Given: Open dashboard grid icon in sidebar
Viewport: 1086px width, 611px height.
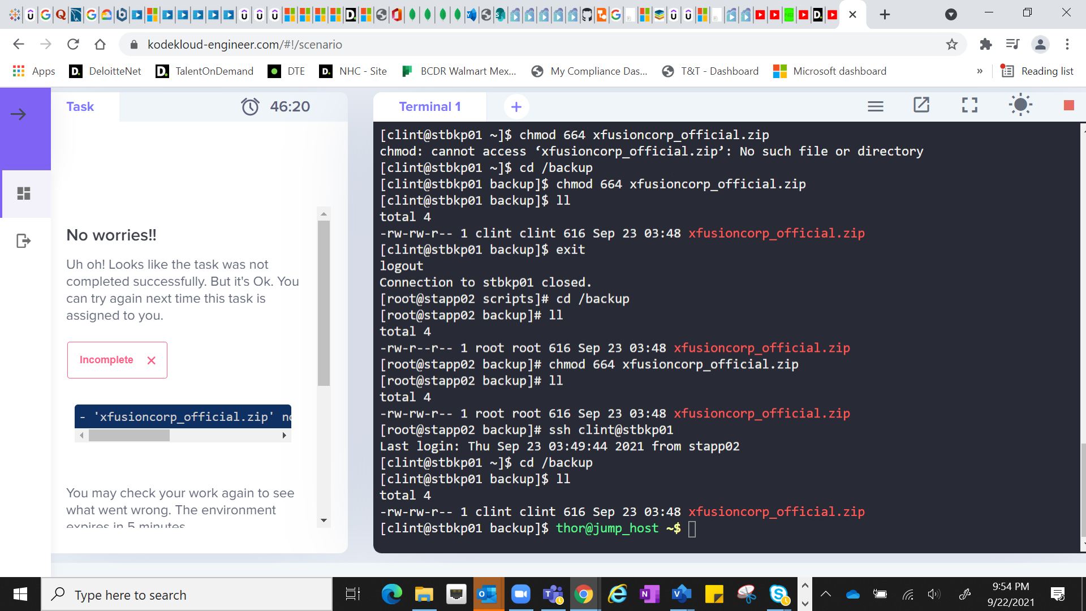Looking at the screenshot, I should click(x=24, y=193).
